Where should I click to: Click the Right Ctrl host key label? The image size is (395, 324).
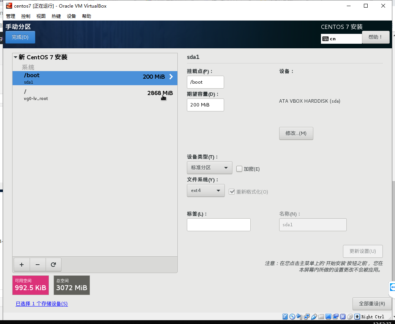coord(373,317)
